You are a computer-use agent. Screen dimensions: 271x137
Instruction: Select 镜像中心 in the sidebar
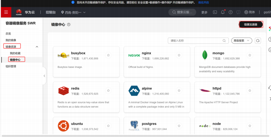[15, 60]
